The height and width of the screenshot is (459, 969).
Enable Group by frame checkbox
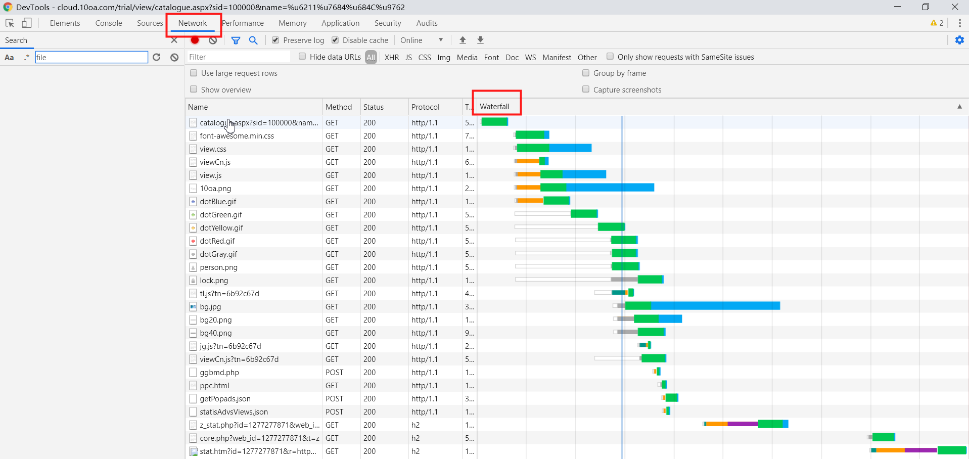click(x=586, y=73)
